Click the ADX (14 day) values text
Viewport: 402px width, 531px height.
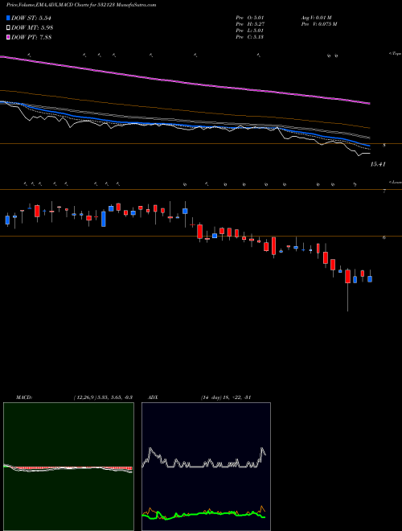(225, 397)
